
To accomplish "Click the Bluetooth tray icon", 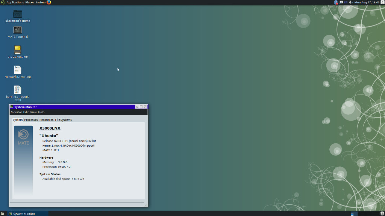I will click(x=336, y=3).
